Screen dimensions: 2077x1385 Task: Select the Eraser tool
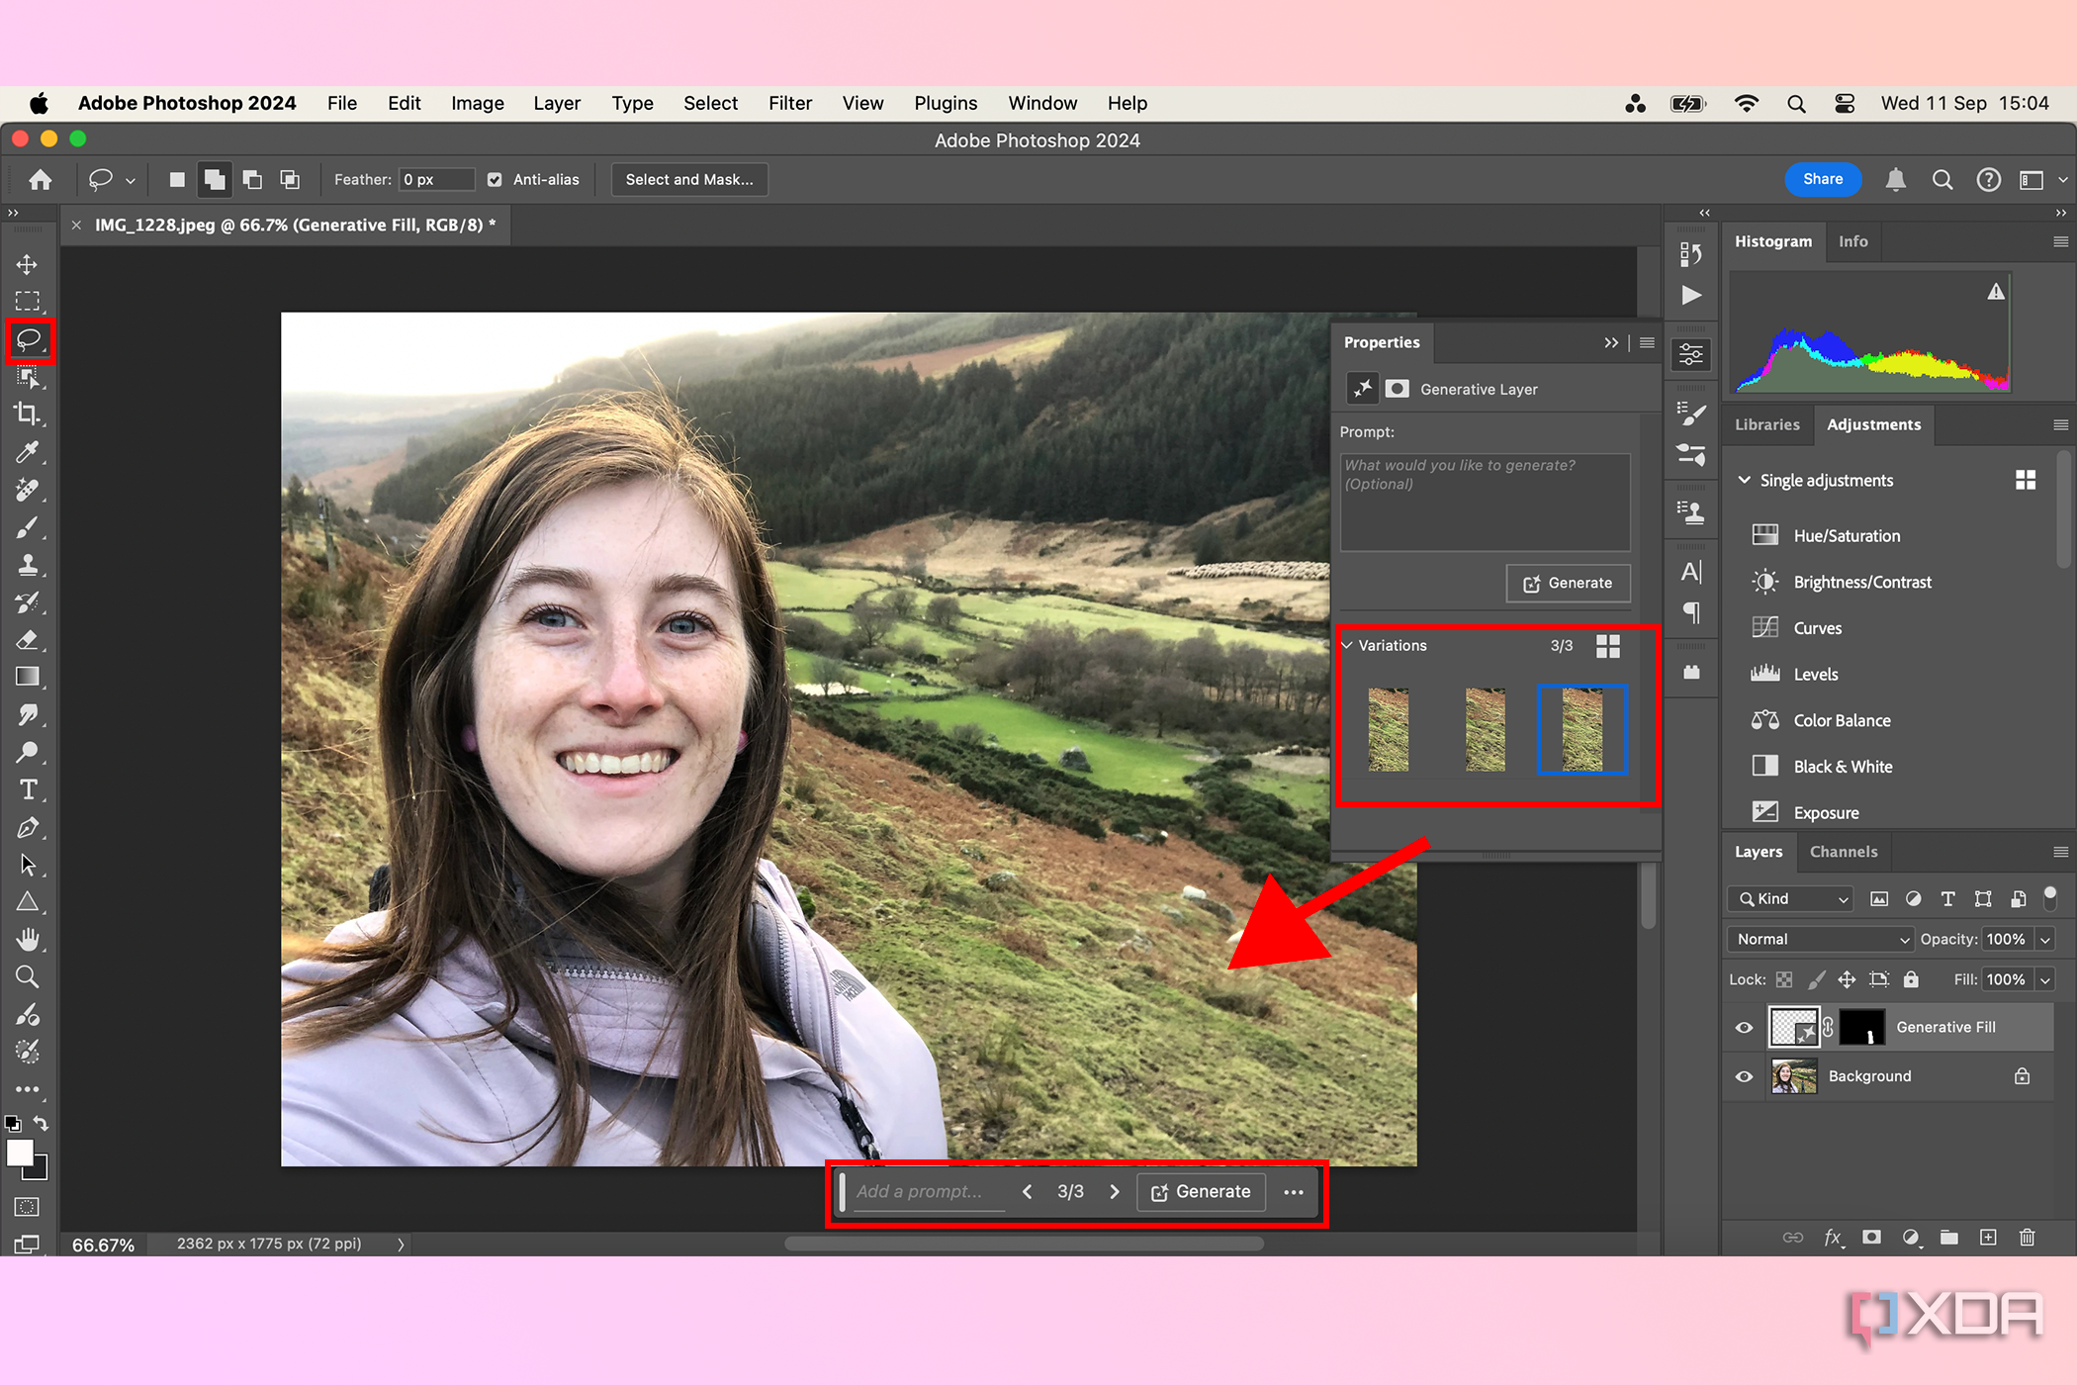[x=28, y=640]
